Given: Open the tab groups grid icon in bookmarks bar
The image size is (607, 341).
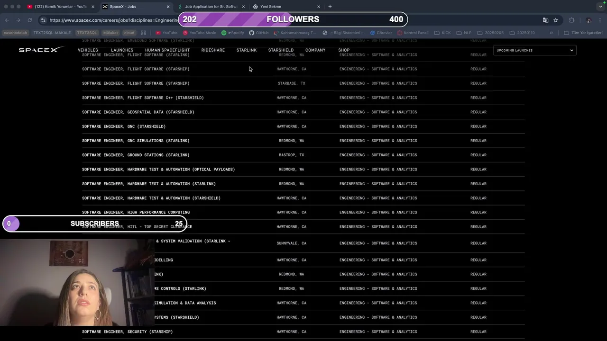Looking at the screenshot, I should [143, 33].
